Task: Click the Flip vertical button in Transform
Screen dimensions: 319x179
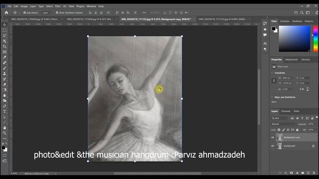Action: tap(308, 89)
